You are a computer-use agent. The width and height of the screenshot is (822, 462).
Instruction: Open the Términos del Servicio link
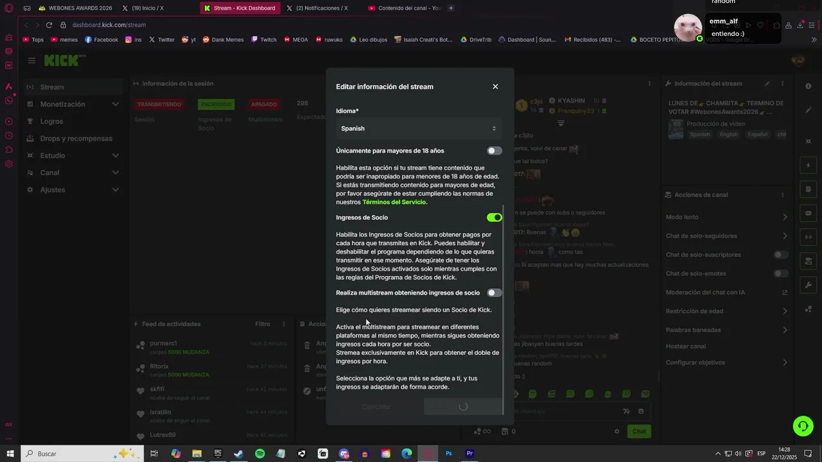coord(394,202)
